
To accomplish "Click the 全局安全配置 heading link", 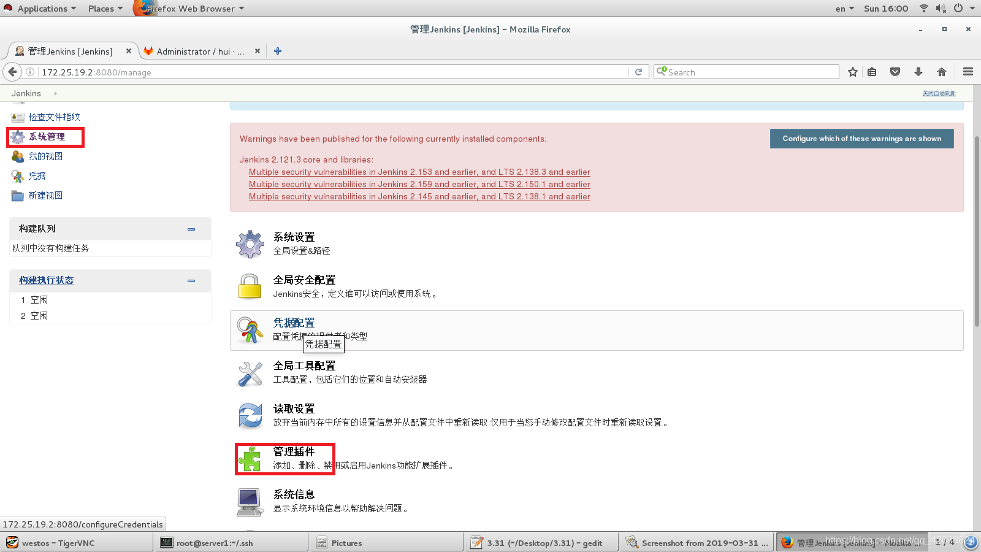I will [x=304, y=280].
